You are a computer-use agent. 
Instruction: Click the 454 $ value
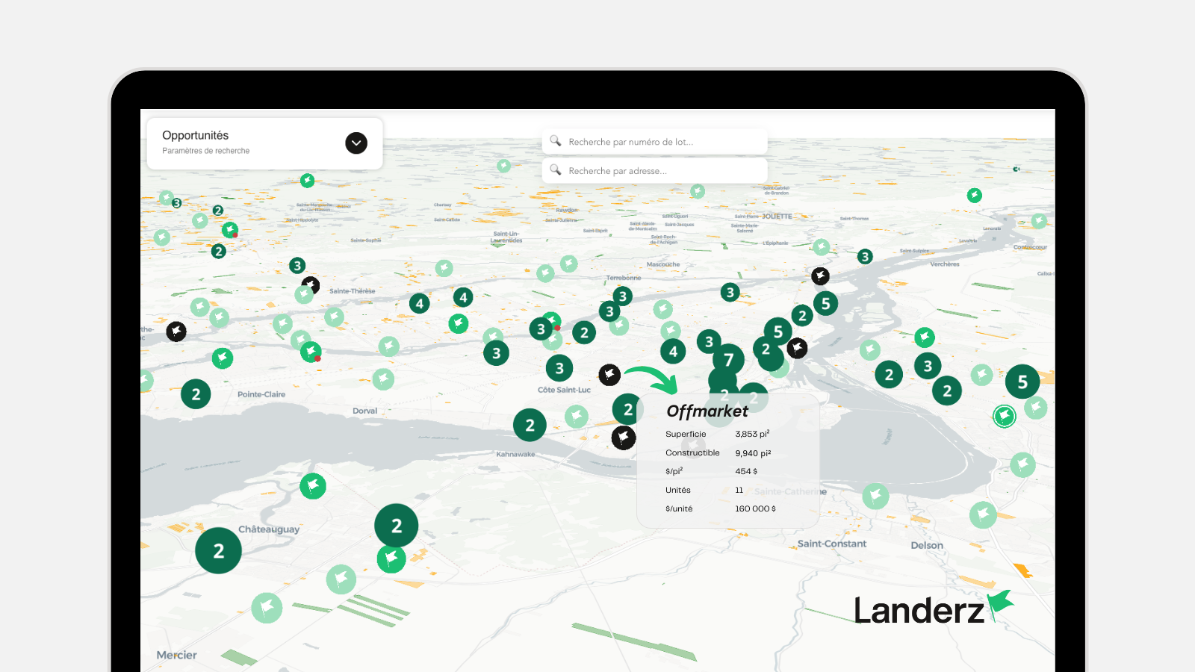pyautogui.click(x=746, y=471)
